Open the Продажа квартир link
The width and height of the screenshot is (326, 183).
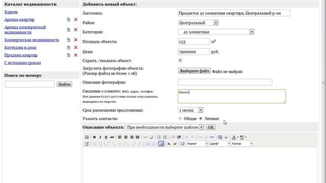(x=21, y=55)
